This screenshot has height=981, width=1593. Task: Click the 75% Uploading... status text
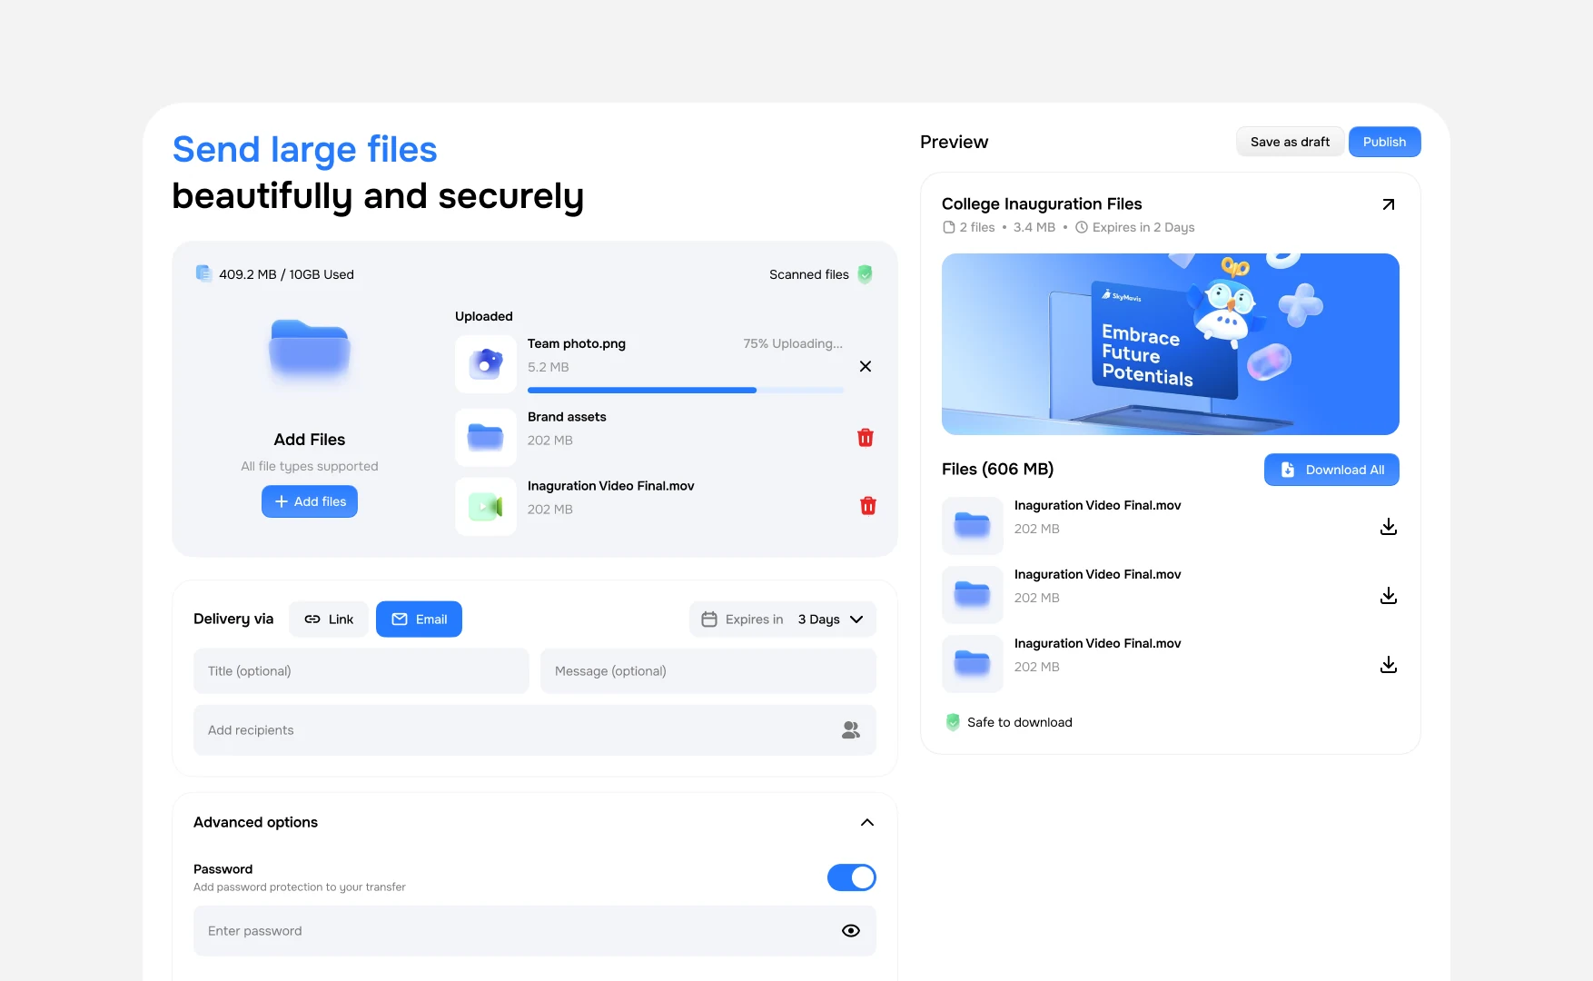[x=793, y=343]
